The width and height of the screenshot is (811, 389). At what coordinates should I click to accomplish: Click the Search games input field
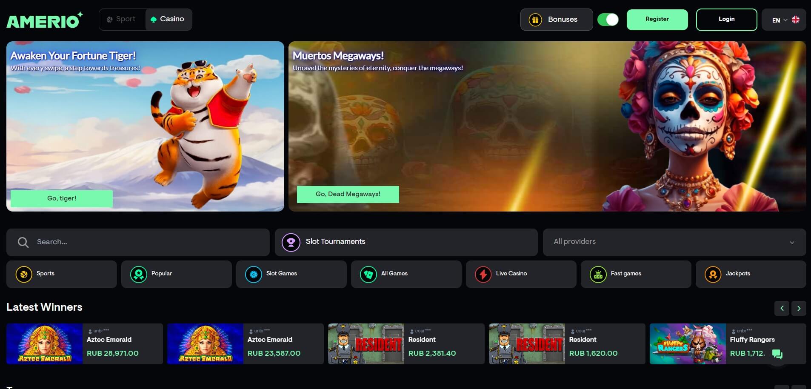138,242
